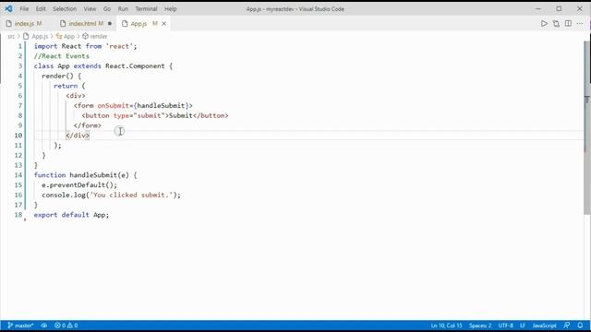This screenshot has width=591, height=332.
Task: Click the src breadcrumb
Action: pyautogui.click(x=11, y=36)
